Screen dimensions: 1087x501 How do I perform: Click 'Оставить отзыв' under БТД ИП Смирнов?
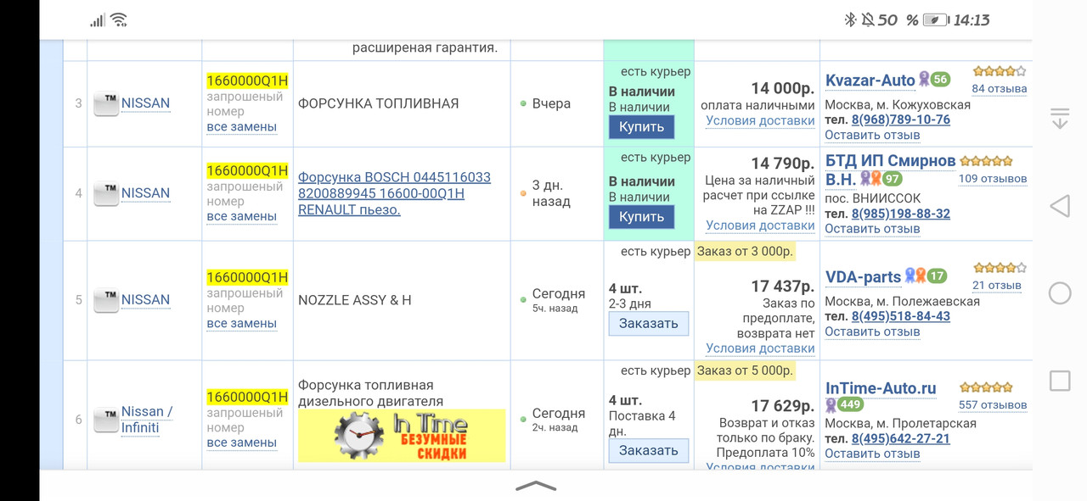pos(872,228)
